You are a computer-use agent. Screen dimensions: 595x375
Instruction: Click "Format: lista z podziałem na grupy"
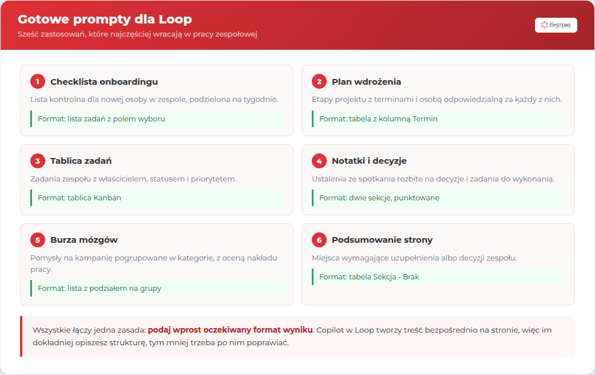tap(156, 289)
